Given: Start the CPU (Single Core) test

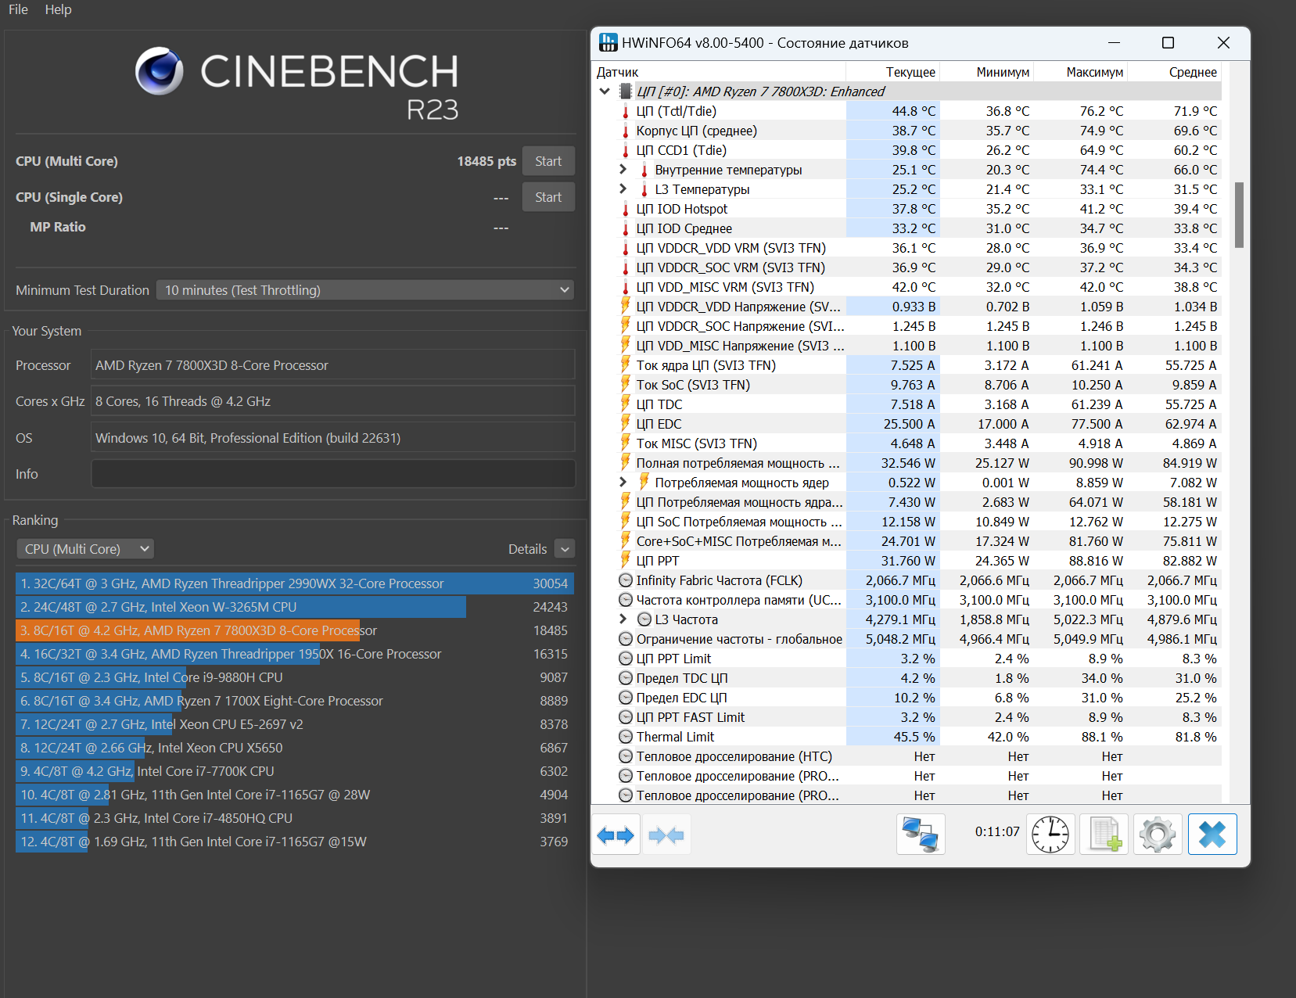Looking at the screenshot, I should coord(548,197).
